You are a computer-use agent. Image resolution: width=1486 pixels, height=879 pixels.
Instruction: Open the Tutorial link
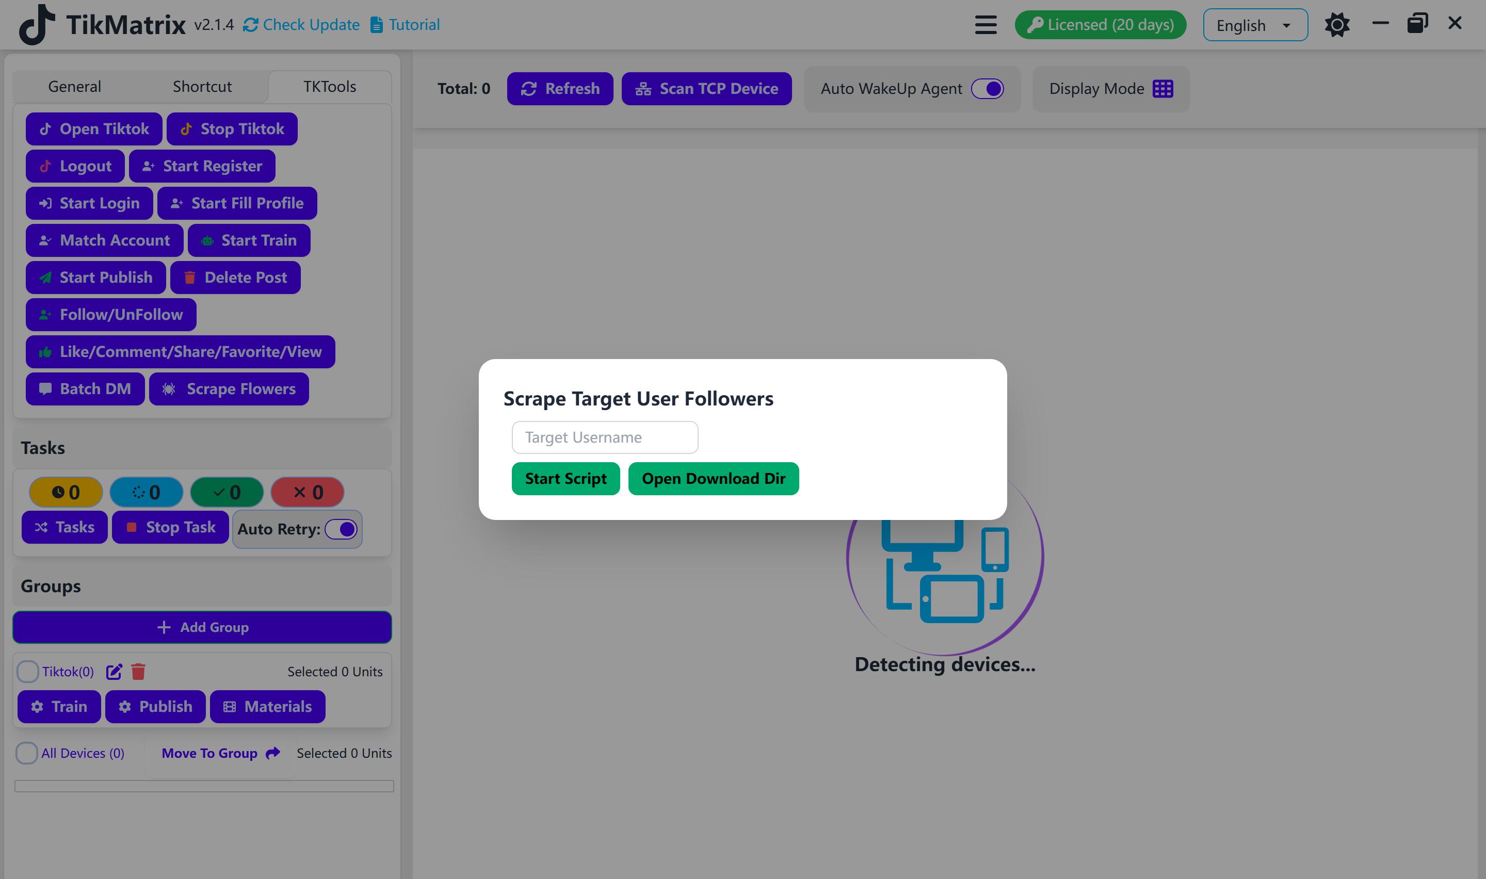tap(405, 25)
